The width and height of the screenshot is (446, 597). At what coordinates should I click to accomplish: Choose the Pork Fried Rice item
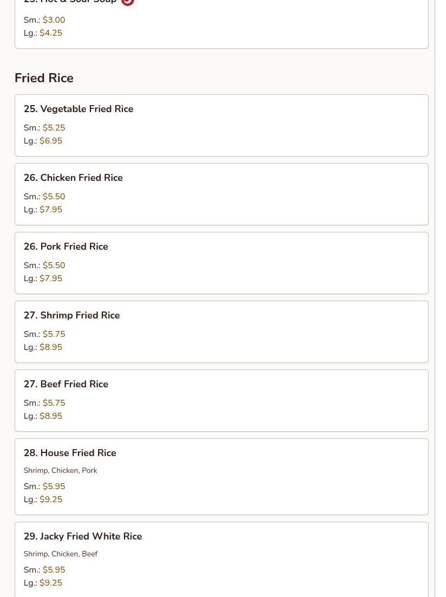221,263
